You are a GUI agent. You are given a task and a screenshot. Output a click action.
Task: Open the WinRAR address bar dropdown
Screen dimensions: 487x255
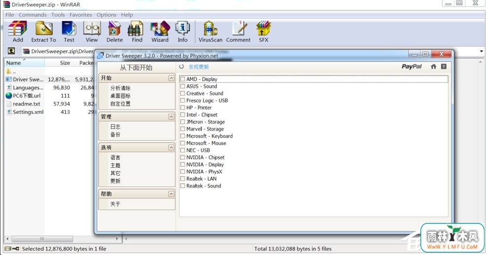coord(482,51)
